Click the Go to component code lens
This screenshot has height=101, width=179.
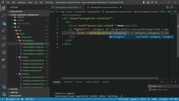(72, 15)
